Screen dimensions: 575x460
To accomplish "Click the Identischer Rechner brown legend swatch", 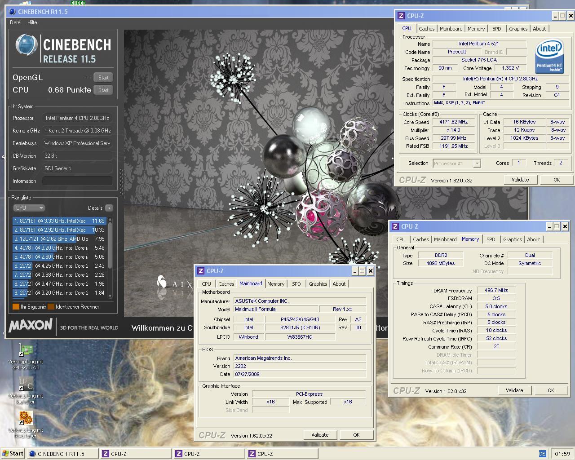I will click(51, 307).
